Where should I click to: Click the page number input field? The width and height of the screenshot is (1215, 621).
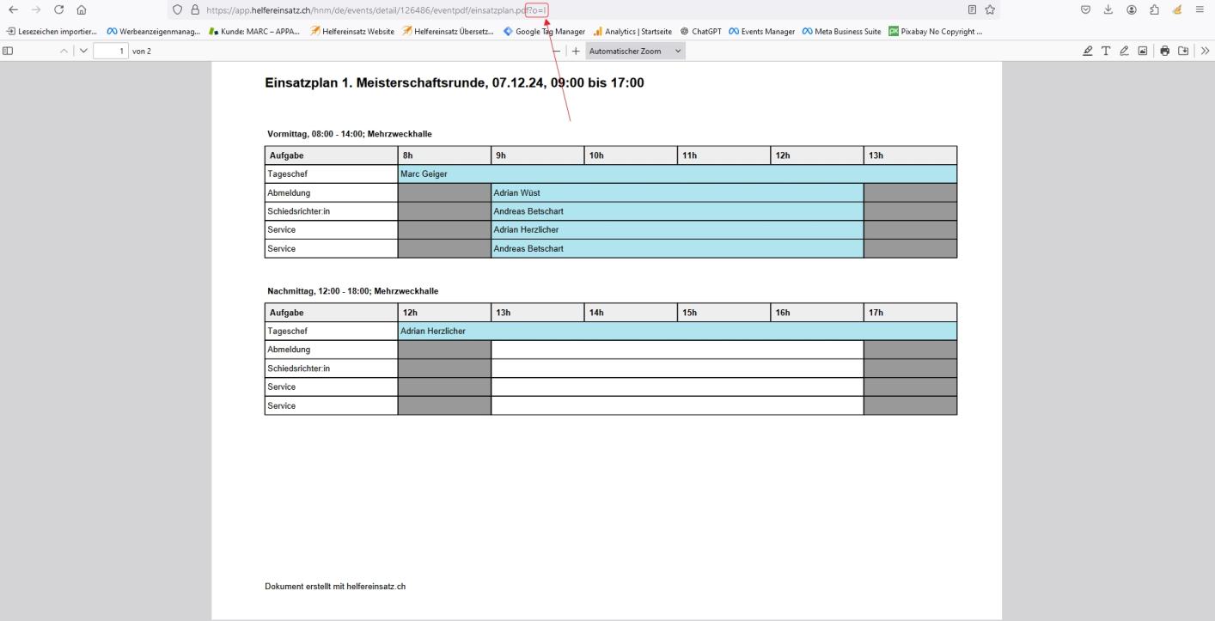(110, 52)
